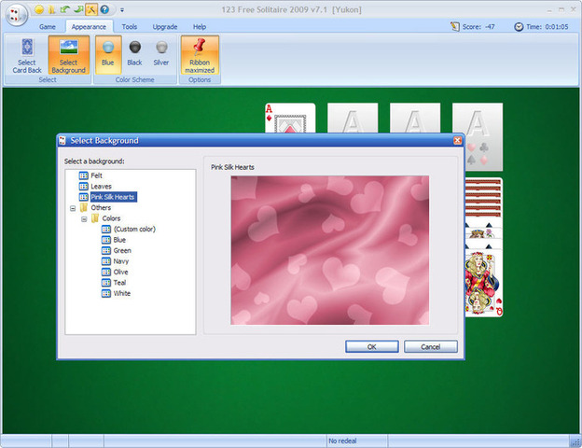
Task: Select the Blue color background in tree
Action: click(x=119, y=240)
